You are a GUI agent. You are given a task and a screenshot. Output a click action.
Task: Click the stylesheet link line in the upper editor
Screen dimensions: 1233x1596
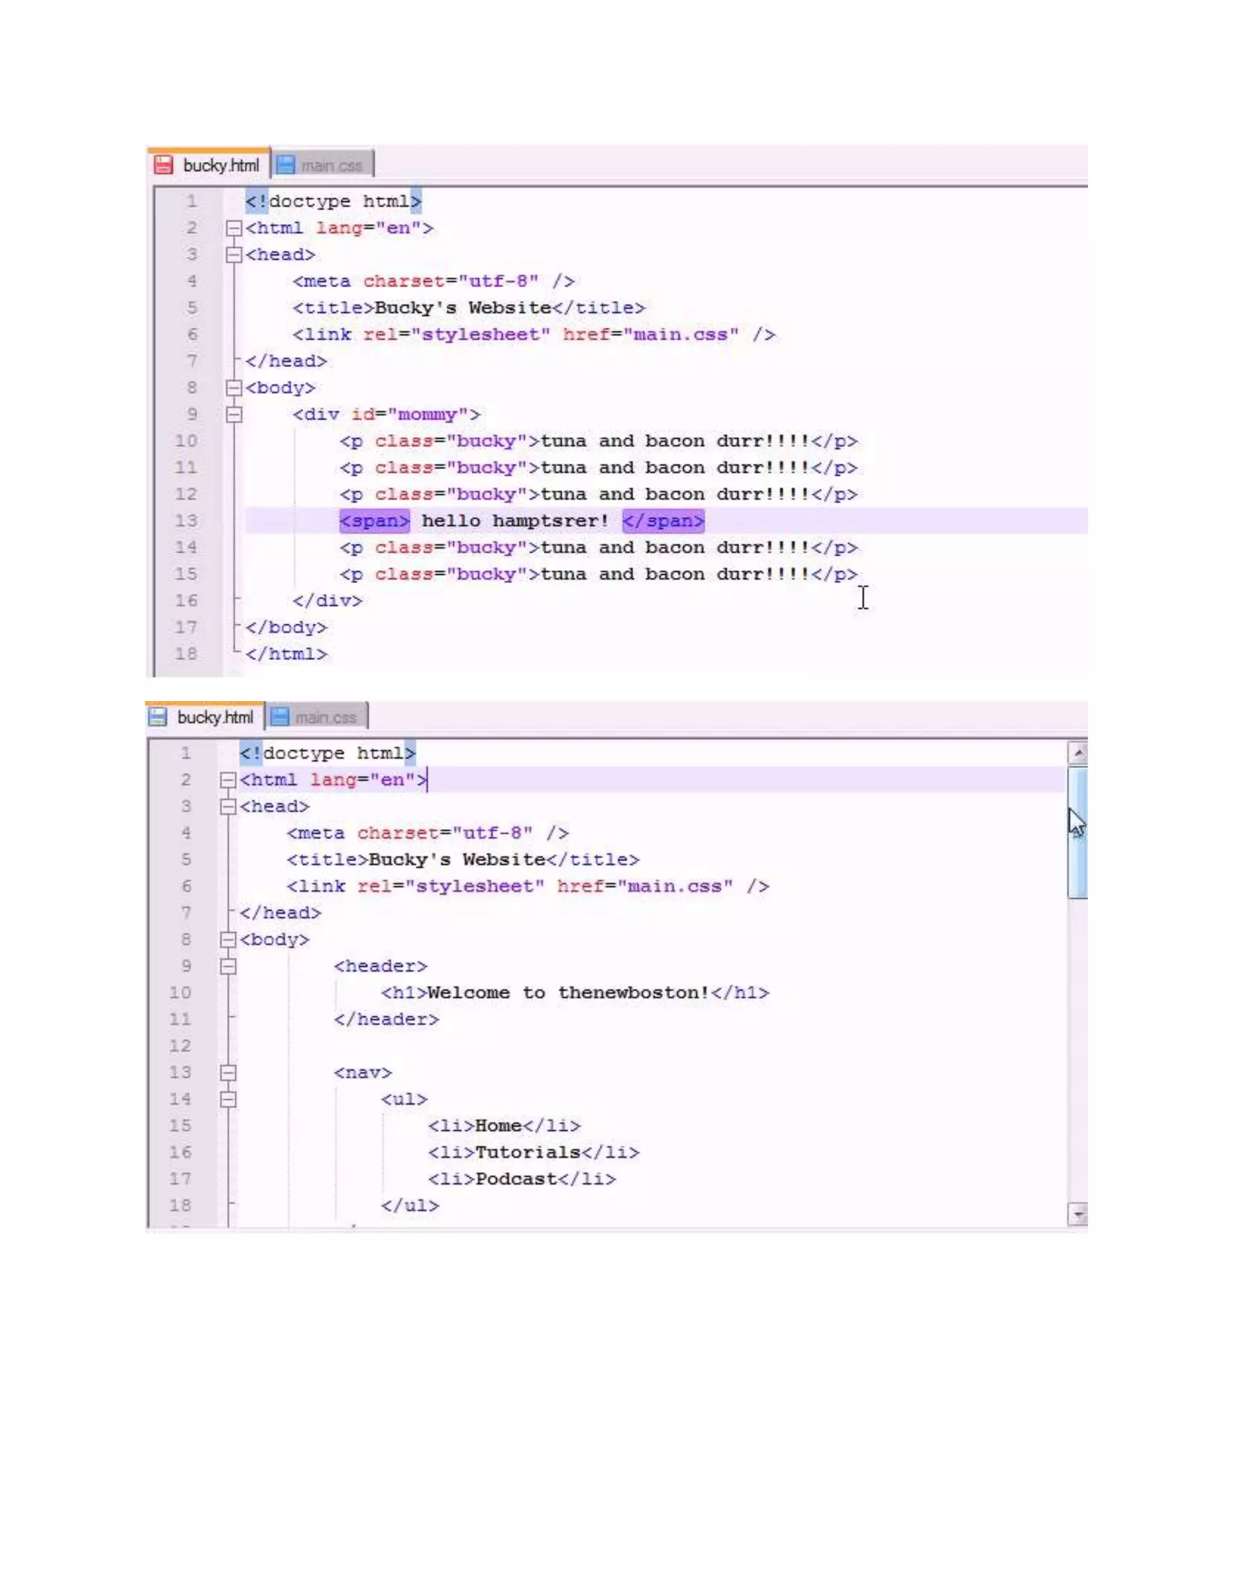(534, 335)
